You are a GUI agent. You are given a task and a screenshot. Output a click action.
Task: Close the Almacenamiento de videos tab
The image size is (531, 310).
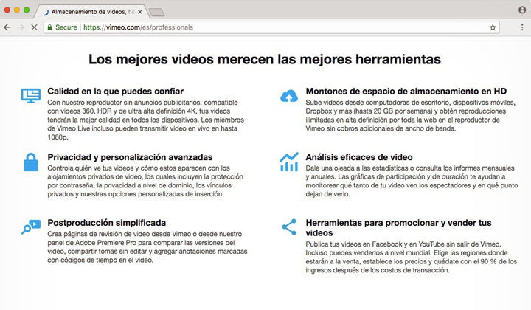(x=140, y=12)
